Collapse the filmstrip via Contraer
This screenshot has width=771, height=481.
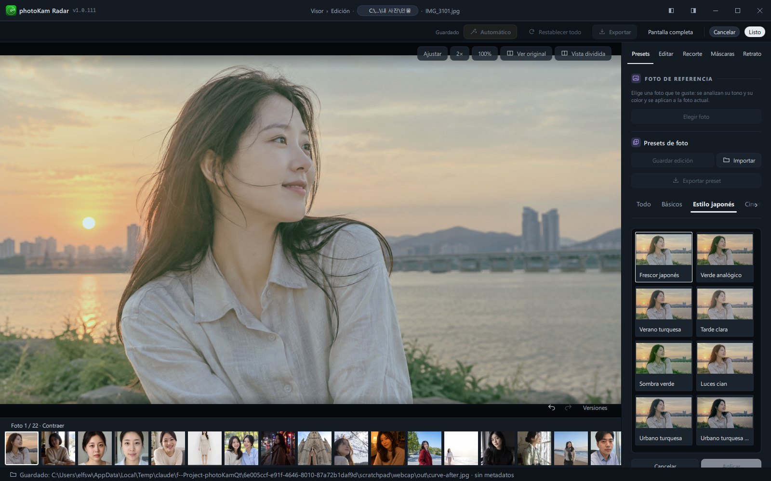(53, 426)
